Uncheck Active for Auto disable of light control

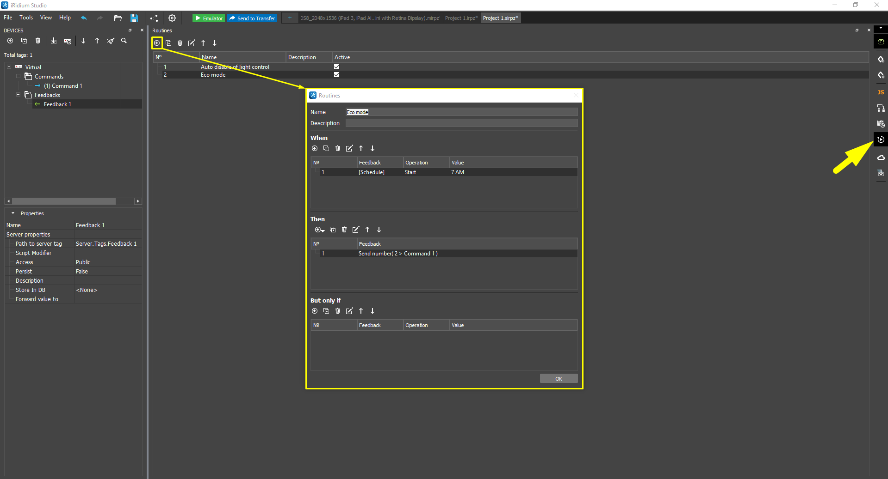pos(336,67)
